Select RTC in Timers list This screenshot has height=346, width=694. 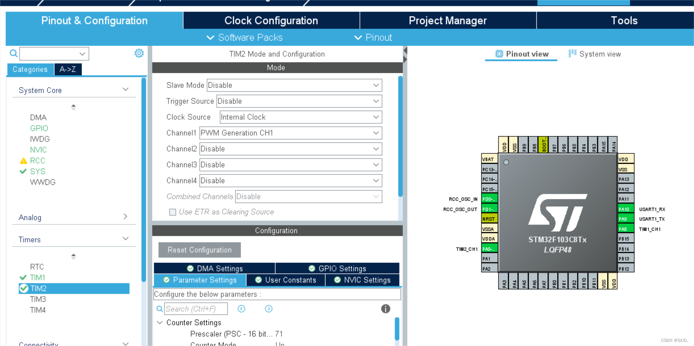point(37,267)
